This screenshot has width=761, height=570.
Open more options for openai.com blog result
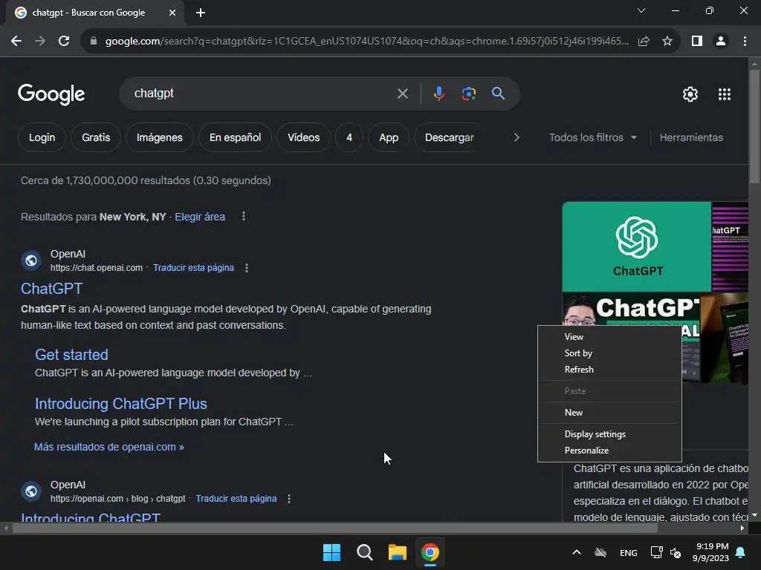coord(289,498)
